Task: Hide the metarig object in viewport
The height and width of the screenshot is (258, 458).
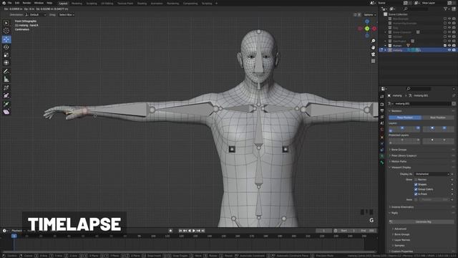Action: [449, 50]
